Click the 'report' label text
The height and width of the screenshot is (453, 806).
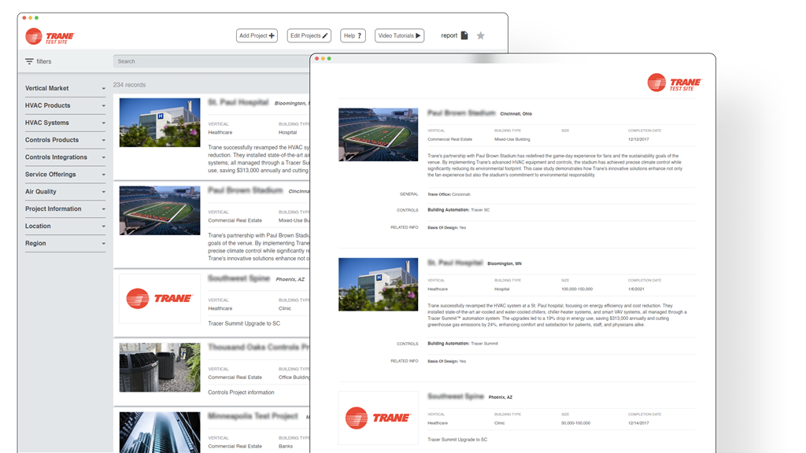(449, 35)
